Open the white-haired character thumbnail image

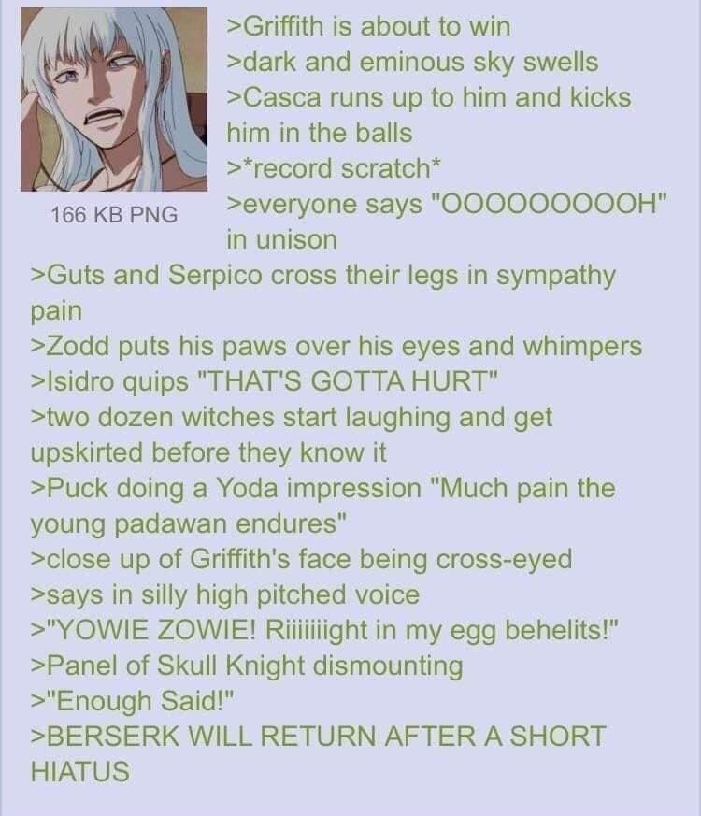click(114, 99)
